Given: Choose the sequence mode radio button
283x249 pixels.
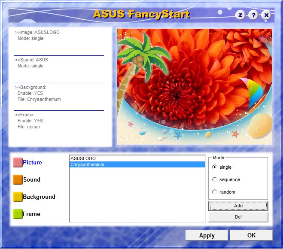Looking at the screenshot, I should point(214,179).
